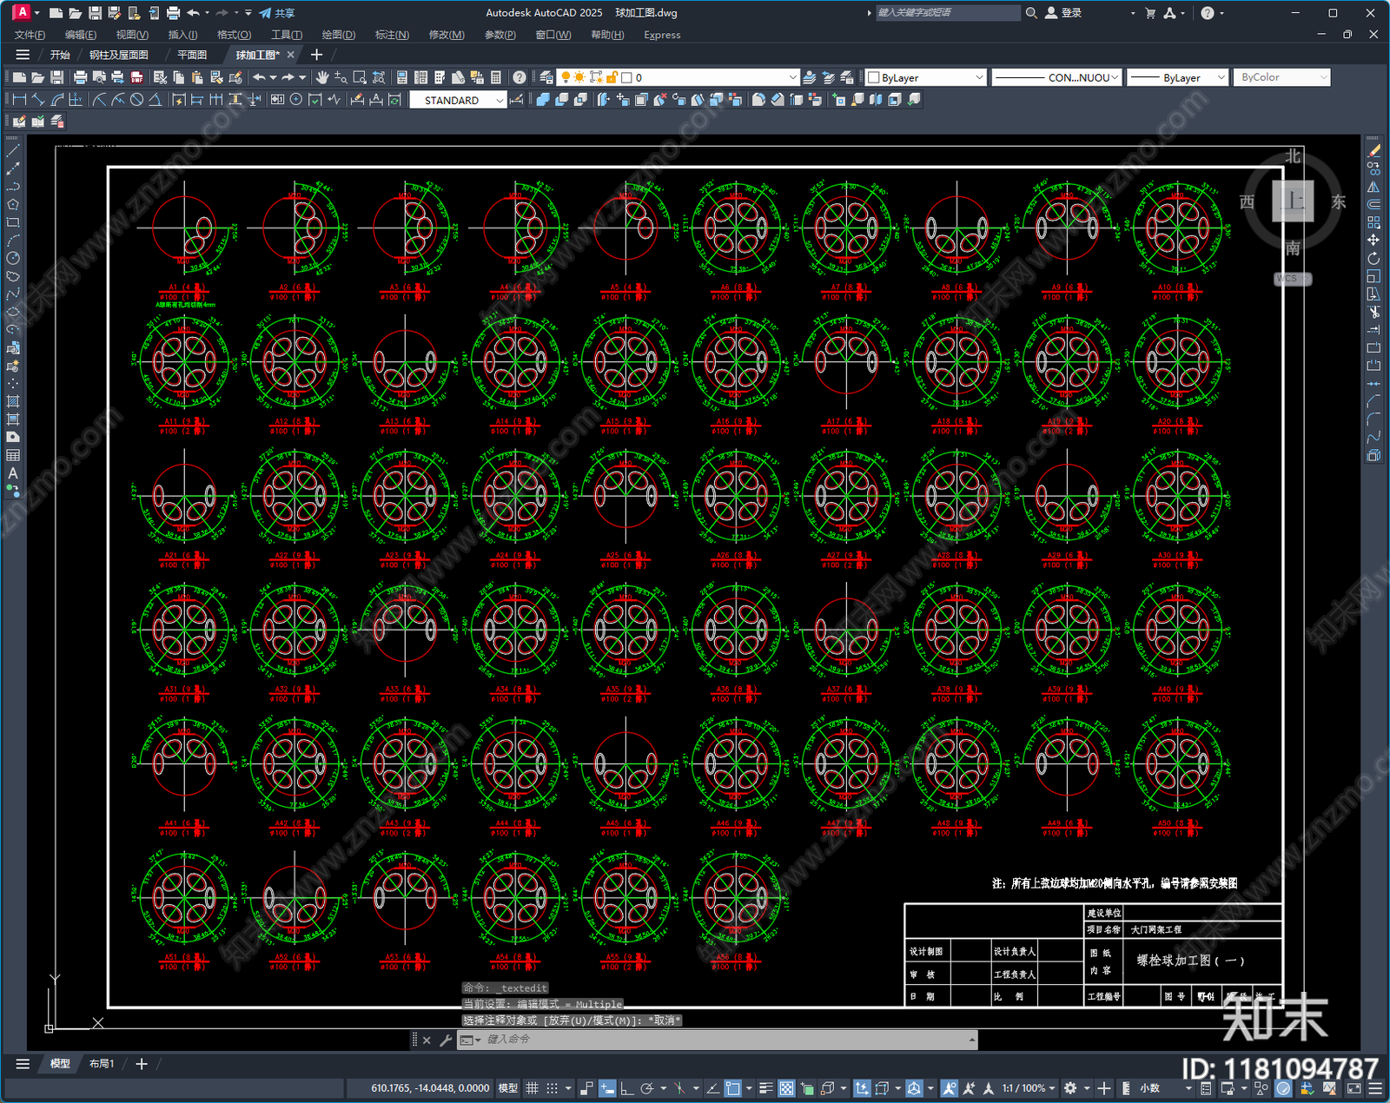This screenshot has height=1103, width=1390.
Task: Toggle transparency display in status bar
Action: pos(786,1088)
